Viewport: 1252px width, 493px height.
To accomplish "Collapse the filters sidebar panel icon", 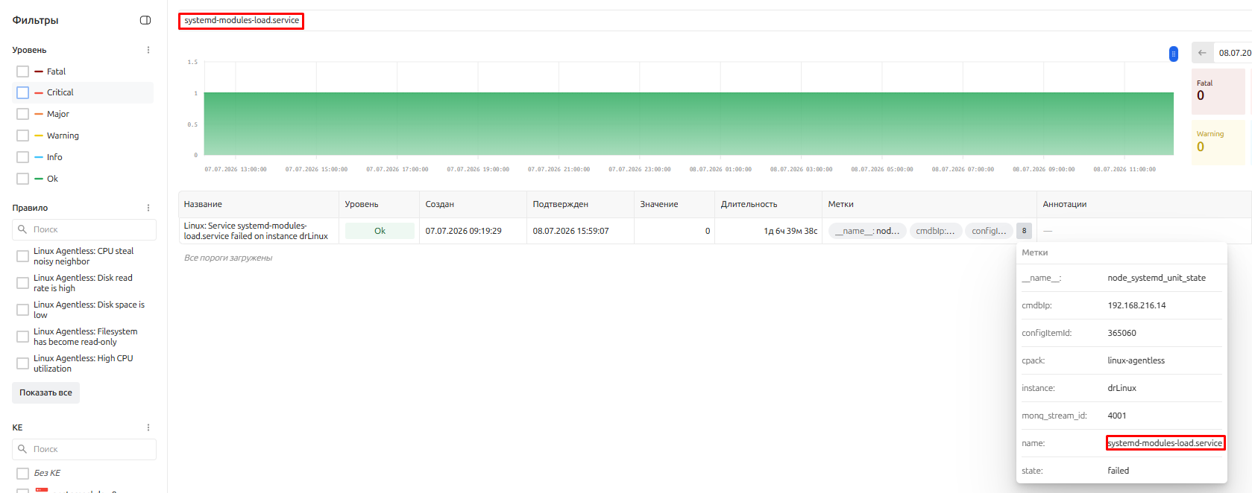I will (145, 20).
